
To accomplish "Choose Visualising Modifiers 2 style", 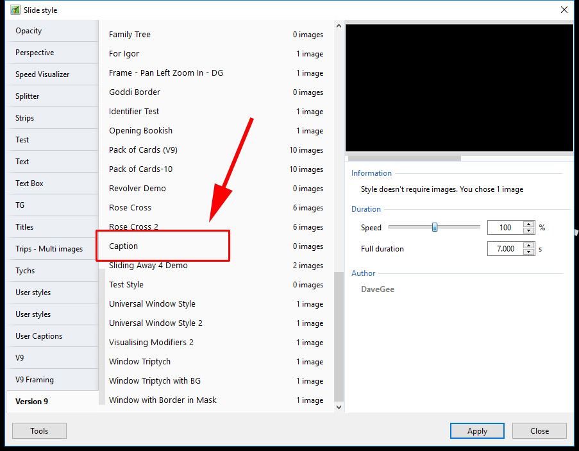I will pyautogui.click(x=216, y=342).
